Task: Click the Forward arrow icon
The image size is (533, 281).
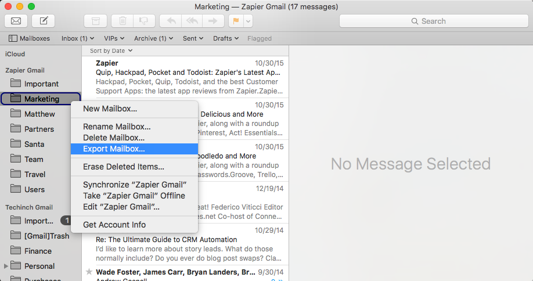Action: coord(213,21)
